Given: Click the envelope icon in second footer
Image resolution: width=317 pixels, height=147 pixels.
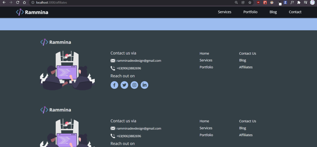Looking at the screenshot, I should (x=113, y=128).
